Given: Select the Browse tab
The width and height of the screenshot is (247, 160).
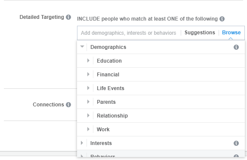Looking at the screenshot, I should pyautogui.click(x=231, y=33).
